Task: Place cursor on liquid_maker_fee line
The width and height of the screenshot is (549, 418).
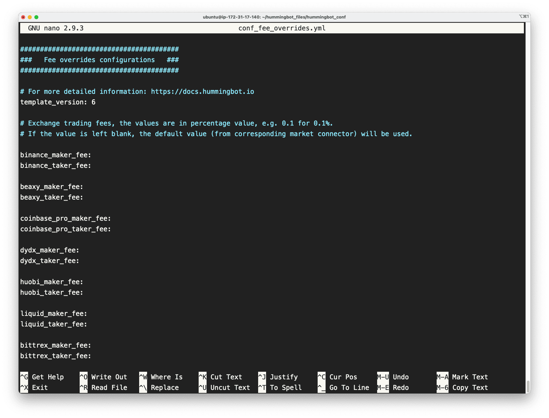Action: [x=54, y=314]
